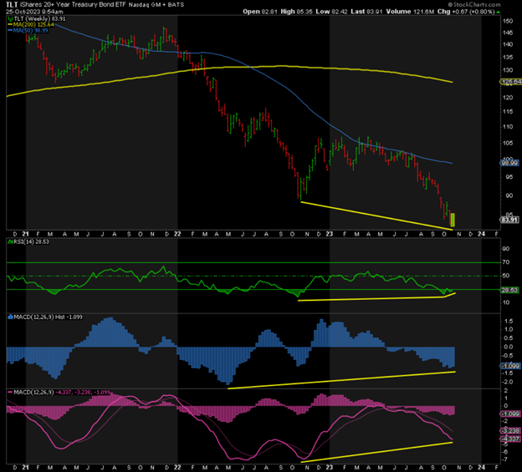
Task: Click the RSI icon before RSI(14) label
Action: (10, 241)
